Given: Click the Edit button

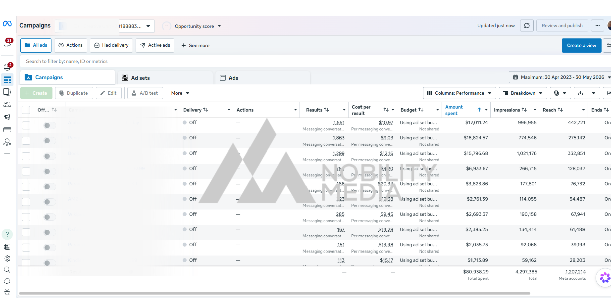Looking at the screenshot, I should point(109,93).
